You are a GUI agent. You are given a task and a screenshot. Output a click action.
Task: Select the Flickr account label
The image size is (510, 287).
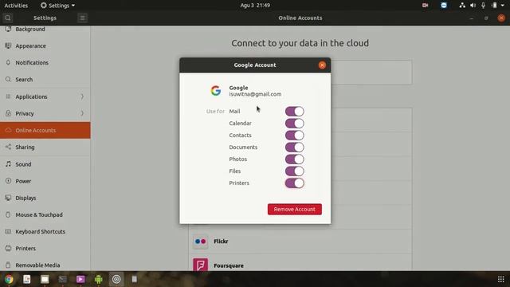[221, 242]
